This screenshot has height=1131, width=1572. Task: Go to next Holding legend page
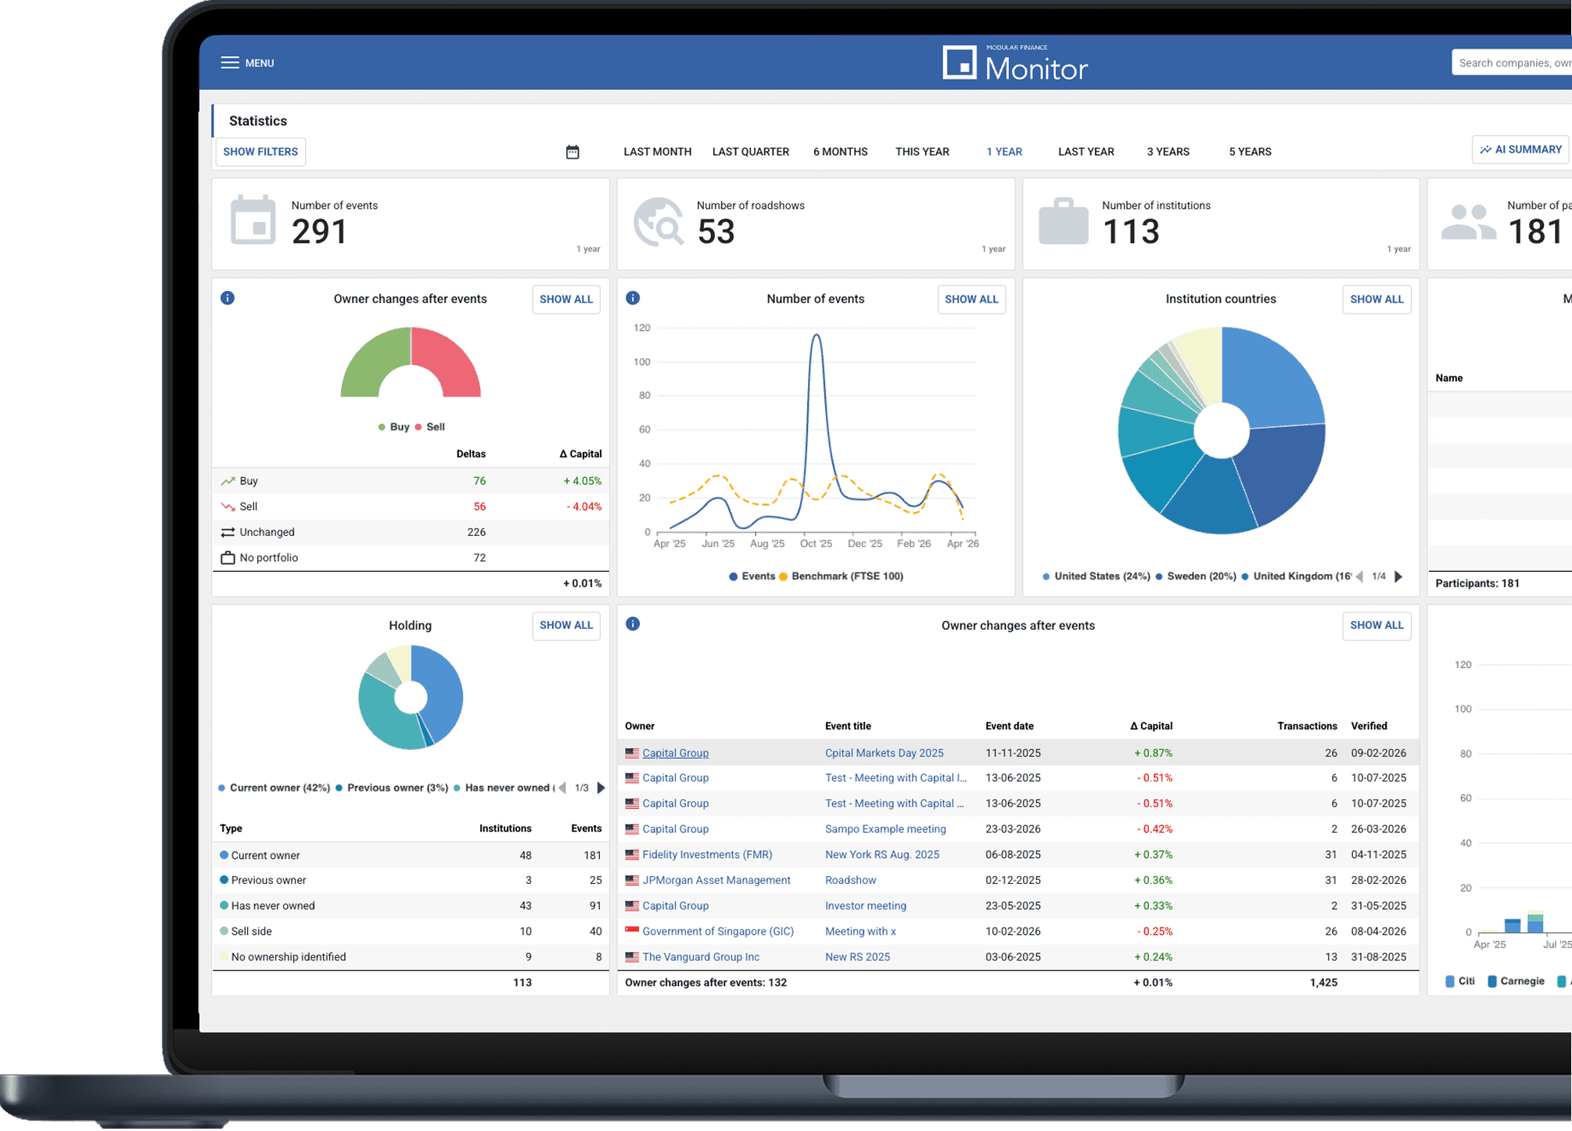(601, 788)
